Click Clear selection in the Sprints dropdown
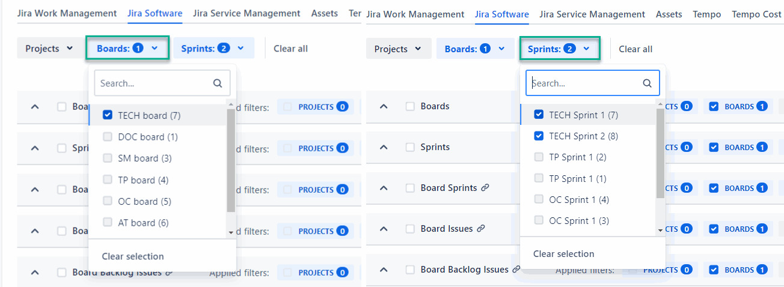Screen dimensions: 784x287 click(563, 254)
